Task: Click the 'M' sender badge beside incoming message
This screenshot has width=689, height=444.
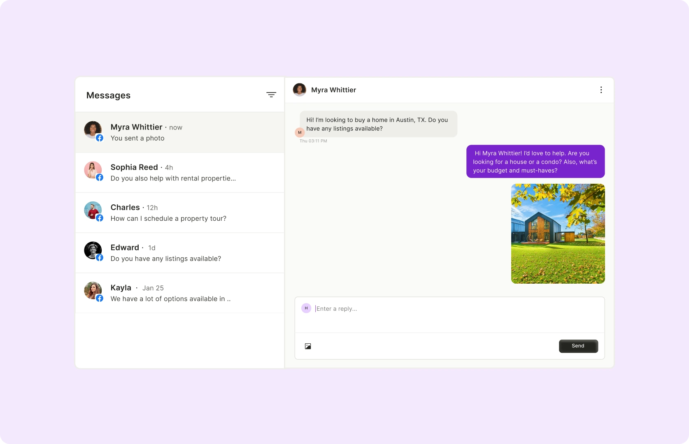Action: point(300,132)
